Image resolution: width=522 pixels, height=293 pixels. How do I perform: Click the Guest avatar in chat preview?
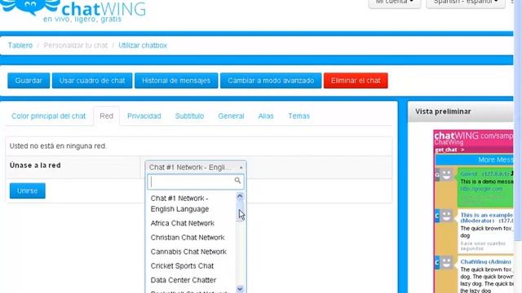446,174
